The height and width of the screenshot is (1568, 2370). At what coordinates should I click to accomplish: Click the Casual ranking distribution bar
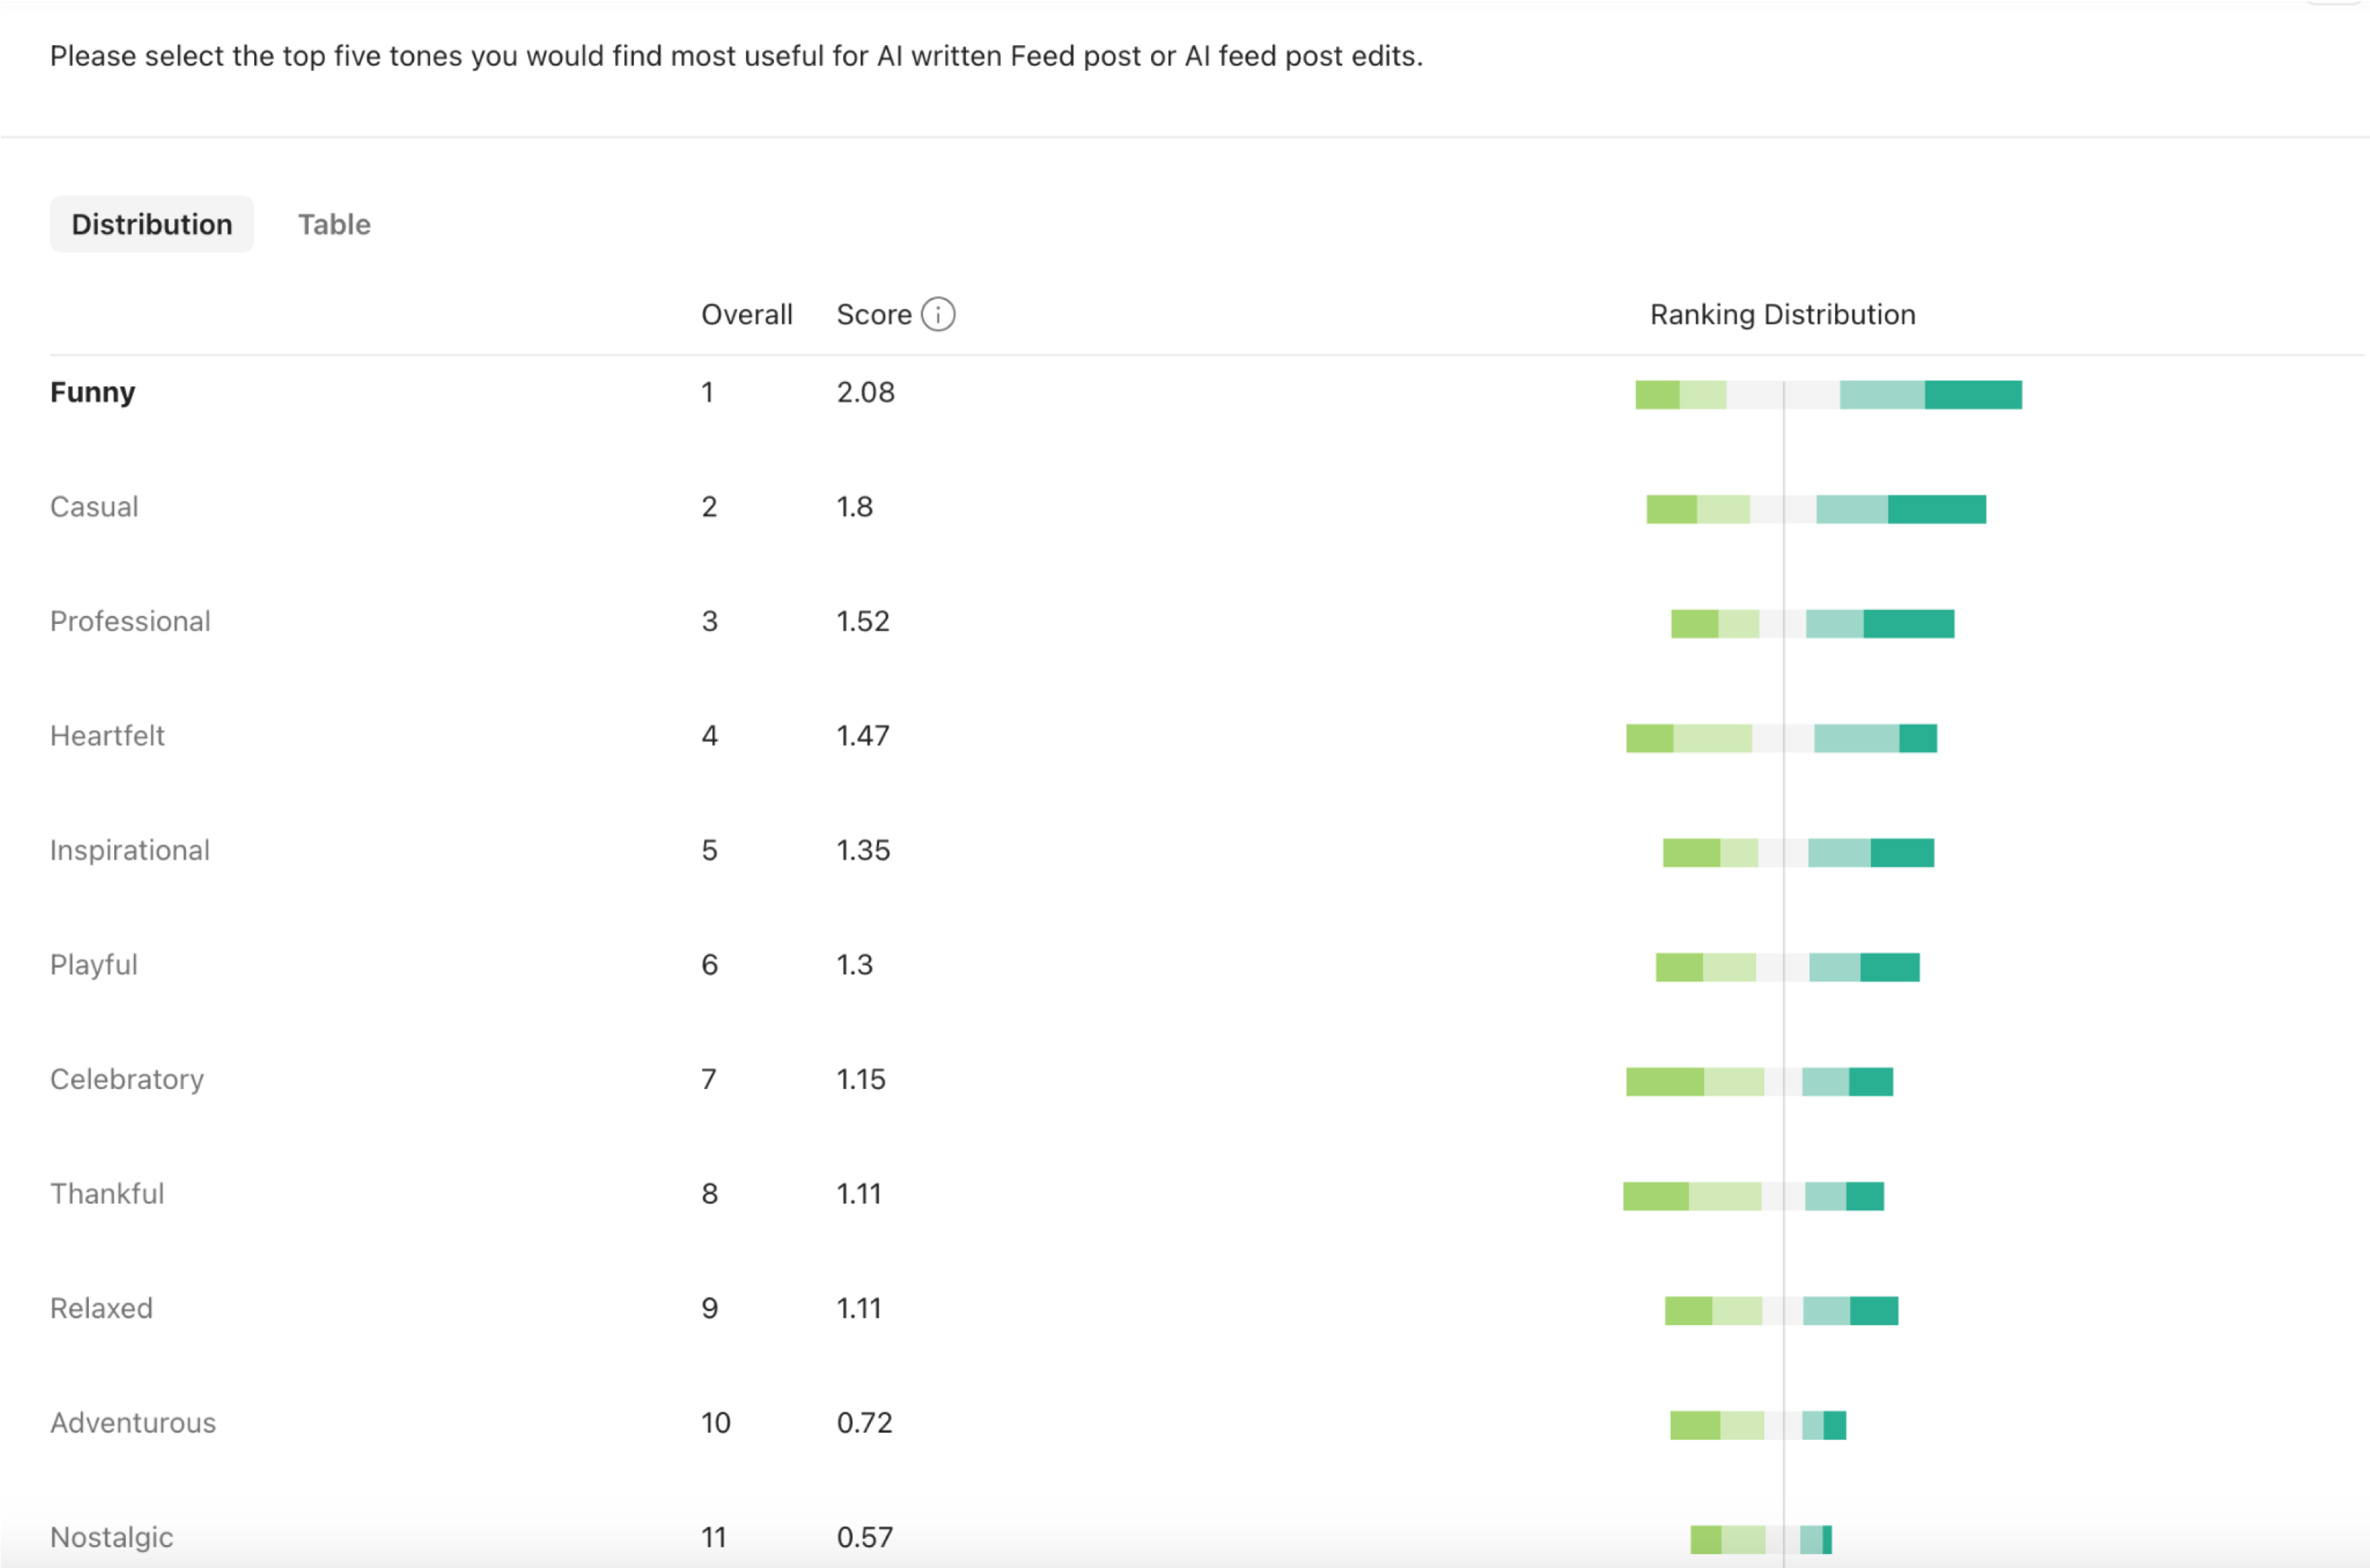pos(1816,509)
